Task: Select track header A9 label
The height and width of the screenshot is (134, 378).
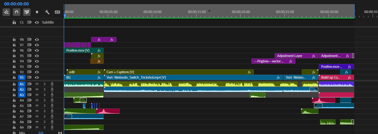Action: pos(22,127)
